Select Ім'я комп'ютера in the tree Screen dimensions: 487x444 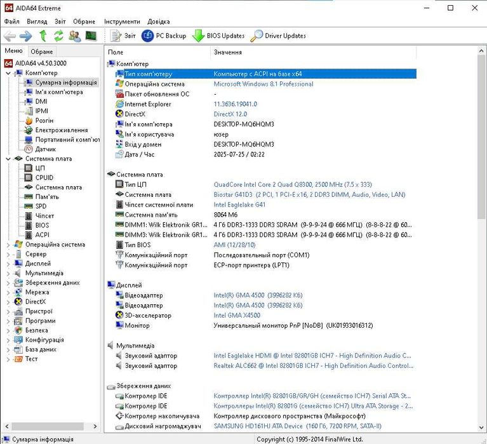coord(54,92)
